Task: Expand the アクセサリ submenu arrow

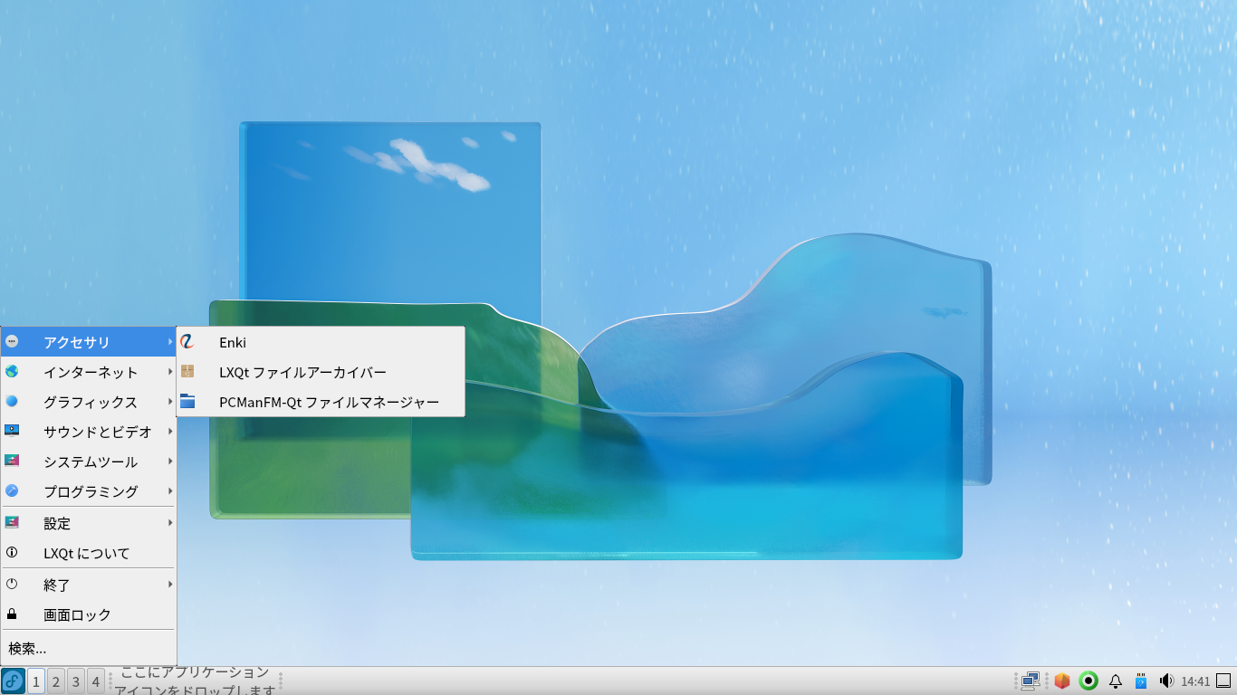Action: pos(170,341)
